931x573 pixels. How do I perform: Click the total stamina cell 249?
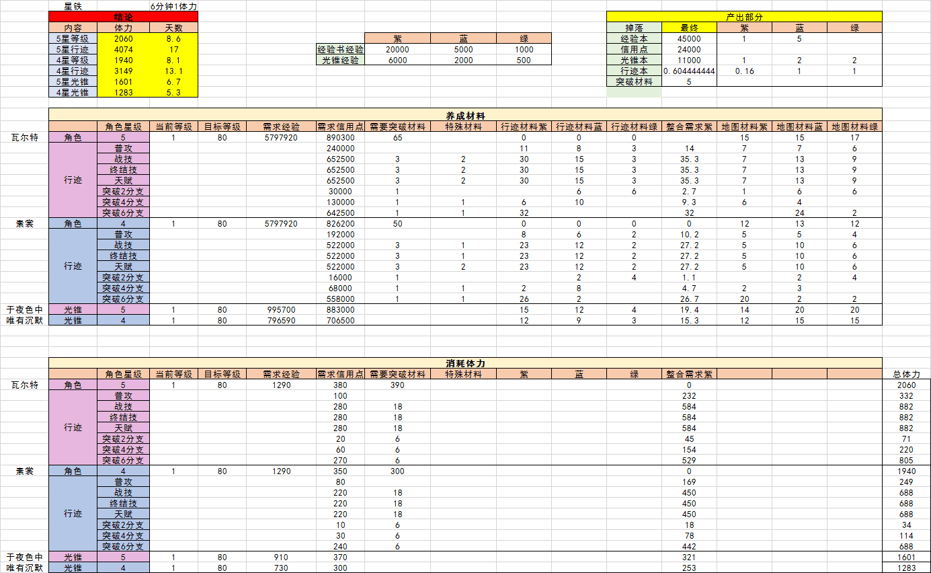(906, 482)
